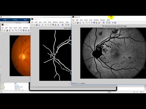Open brush dropdown in vessel figure window
The height and width of the screenshot is (109, 146).
coord(60,25)
